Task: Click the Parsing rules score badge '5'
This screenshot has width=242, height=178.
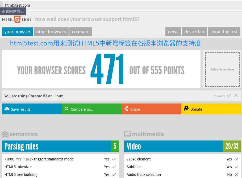Action: tap(115, 146)
